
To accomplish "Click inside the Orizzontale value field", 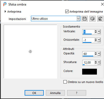I will 88,40.
